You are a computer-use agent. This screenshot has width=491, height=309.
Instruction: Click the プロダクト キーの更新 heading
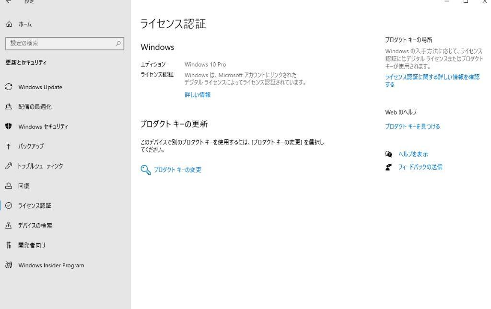(x=174, y=124)
